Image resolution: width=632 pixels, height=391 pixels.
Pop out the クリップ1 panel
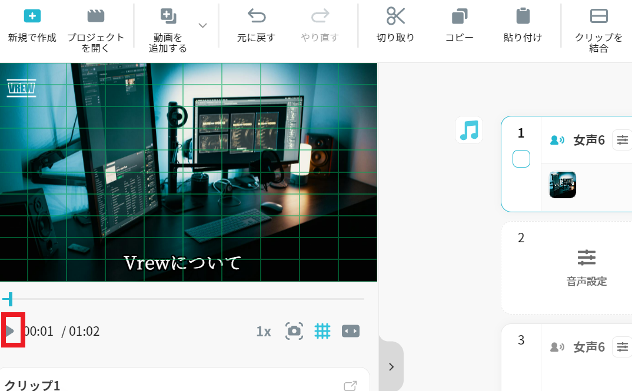point(350,386)
